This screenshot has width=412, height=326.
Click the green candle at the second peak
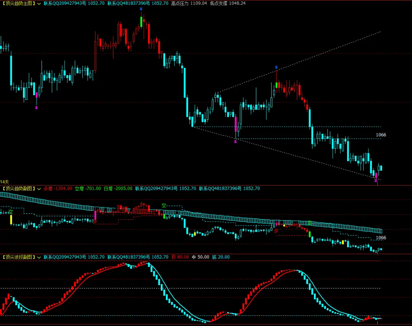277,85
